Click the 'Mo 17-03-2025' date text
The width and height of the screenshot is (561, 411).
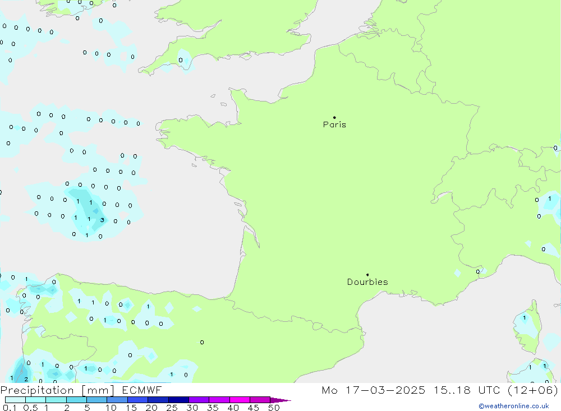coord(373,390)
